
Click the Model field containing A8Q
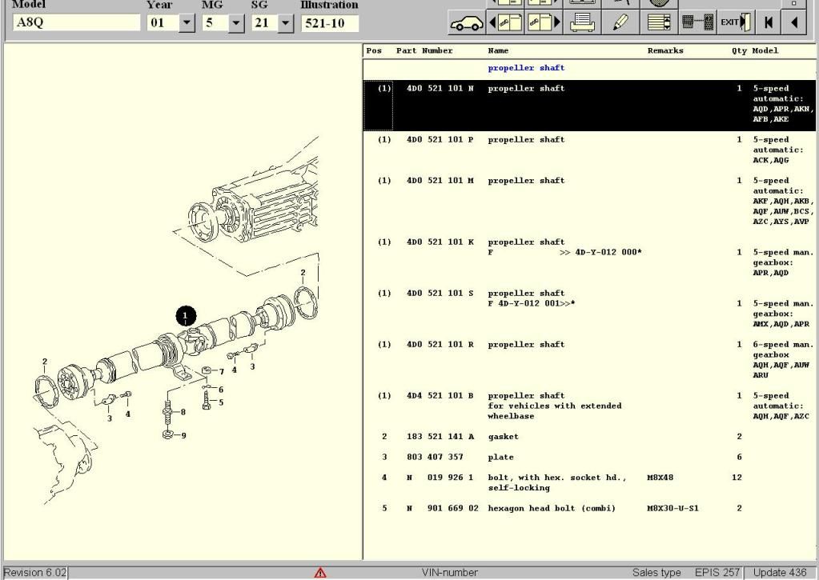tap(76, 22)
